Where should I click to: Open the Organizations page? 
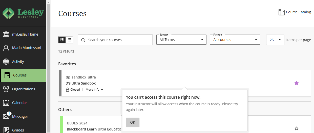tap(23, 89)
